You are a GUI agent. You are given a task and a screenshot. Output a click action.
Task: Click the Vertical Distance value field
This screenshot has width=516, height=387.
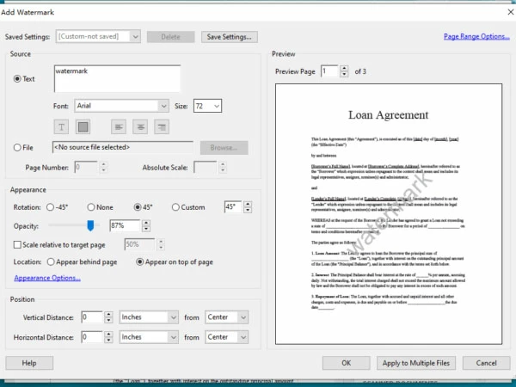point(92,317)
